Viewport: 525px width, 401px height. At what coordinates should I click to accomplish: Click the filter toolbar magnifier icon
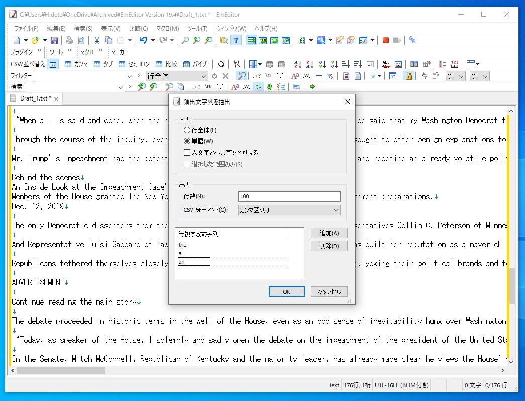coord(241,76)
